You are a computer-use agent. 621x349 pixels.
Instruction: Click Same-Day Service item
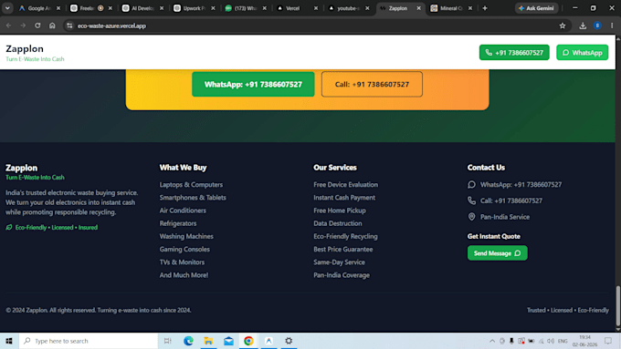point(339,262)
